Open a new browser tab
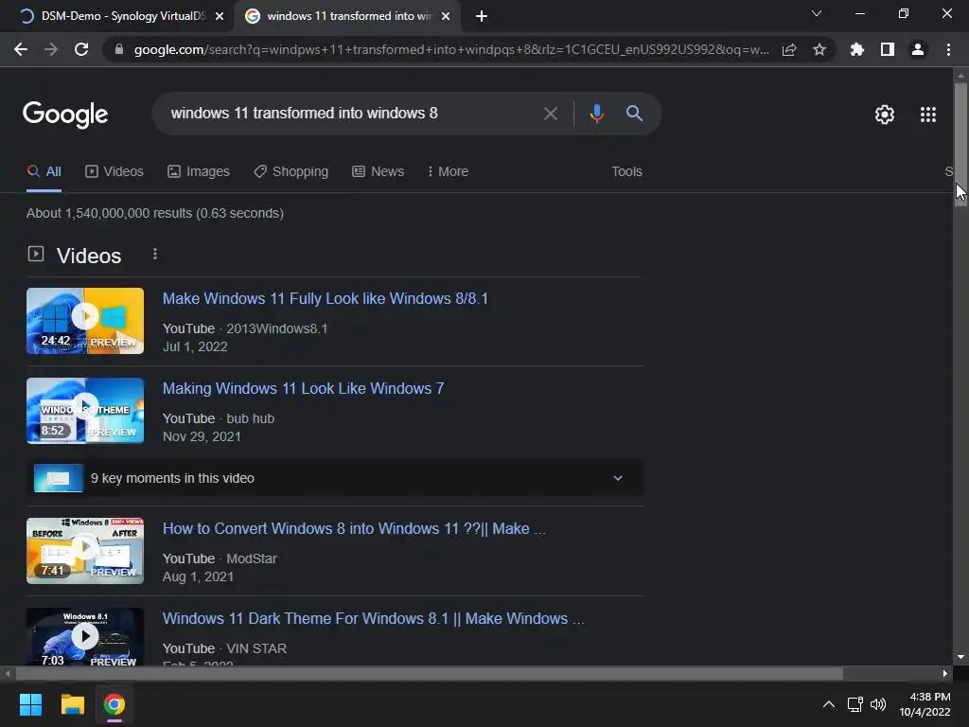Image resolution: width=969 pixels, height=727 pixels. [482, 17]
